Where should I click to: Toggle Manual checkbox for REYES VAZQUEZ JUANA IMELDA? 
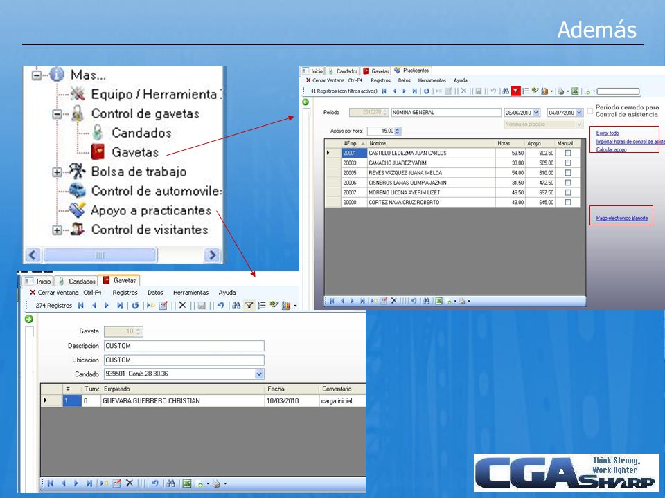[x=568, y=173]
